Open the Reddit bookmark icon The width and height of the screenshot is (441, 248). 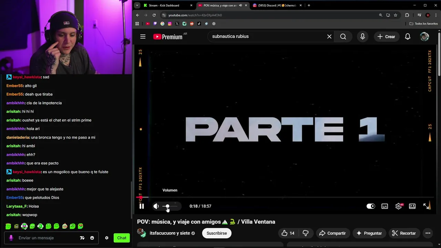tap(192, 24)
